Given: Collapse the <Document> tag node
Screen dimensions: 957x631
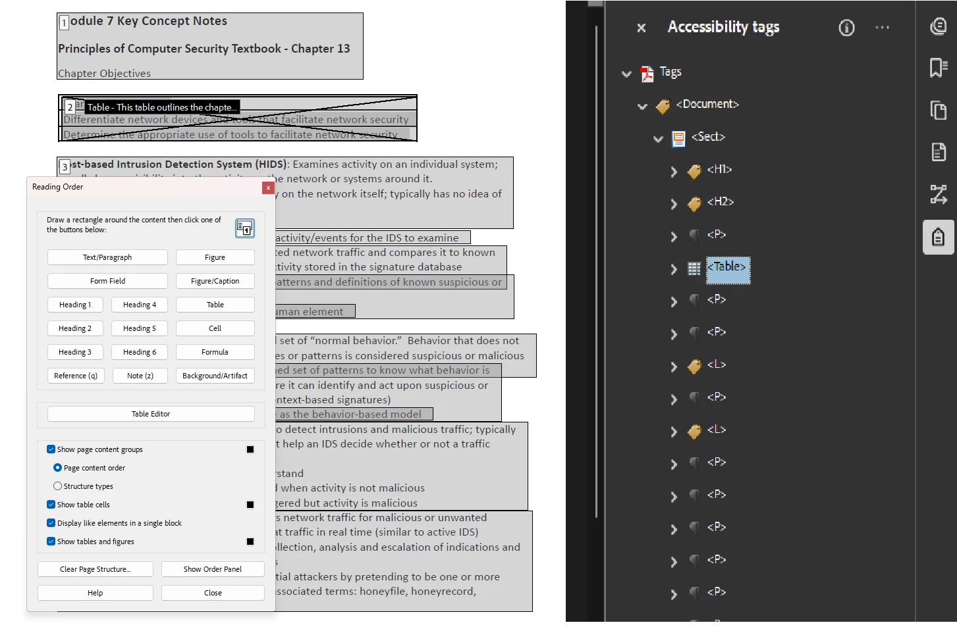Looking at the screenshot, I should click(642, 107).
